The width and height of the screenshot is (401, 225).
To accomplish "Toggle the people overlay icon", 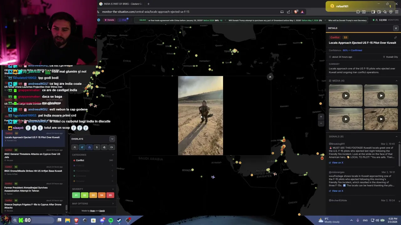I will click(x=75, y=147).
